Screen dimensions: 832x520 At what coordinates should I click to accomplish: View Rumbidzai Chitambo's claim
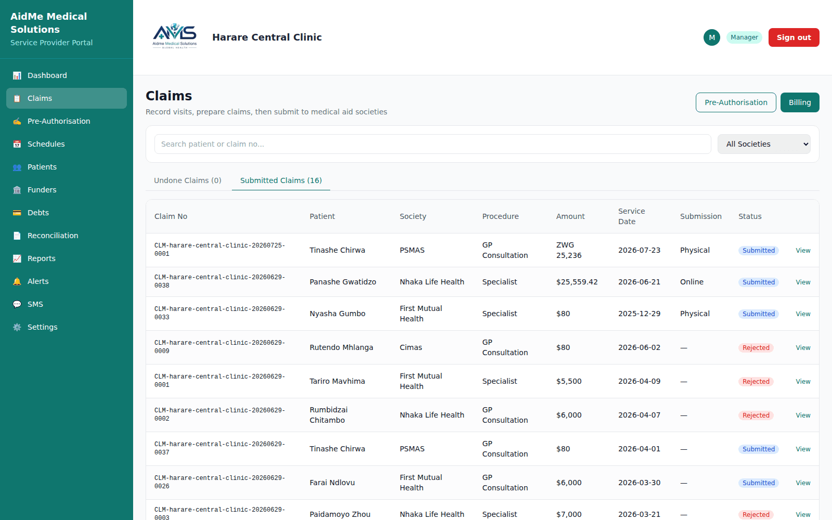[x=803, y=415]
